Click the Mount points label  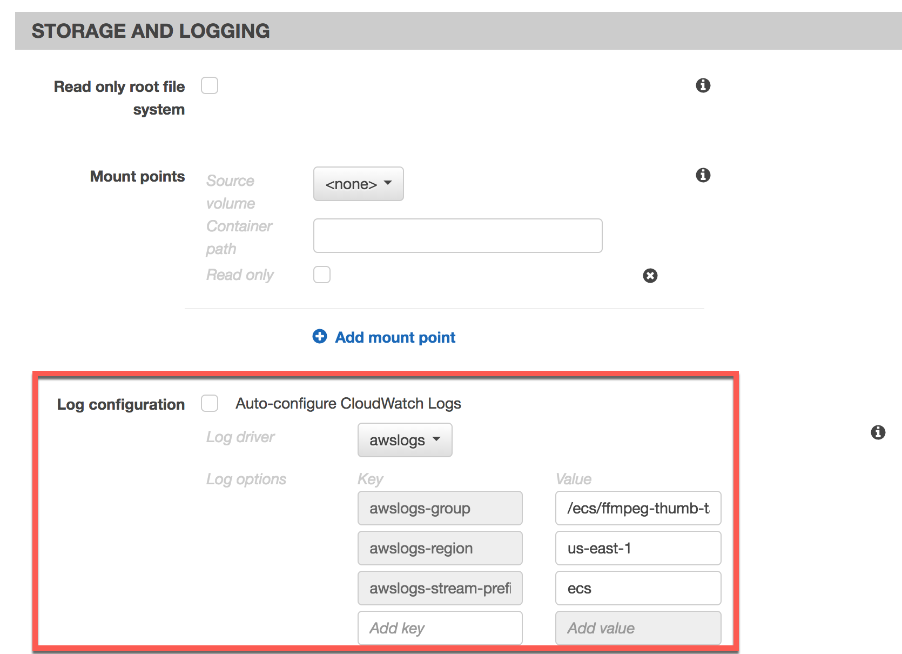pos(137,176)
